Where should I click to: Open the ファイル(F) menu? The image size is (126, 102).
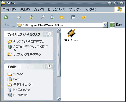tap(9, 9)
